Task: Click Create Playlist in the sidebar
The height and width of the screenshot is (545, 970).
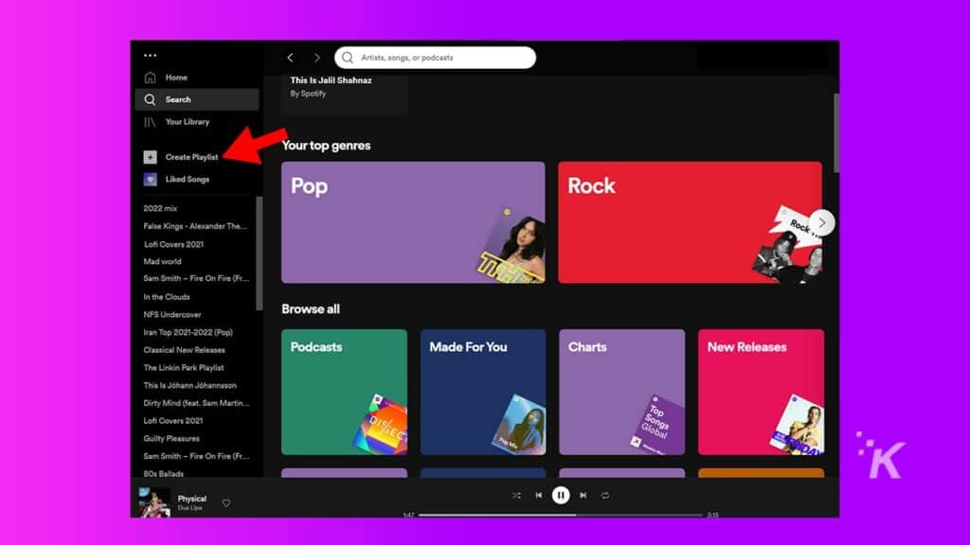Action: (181, 157)
